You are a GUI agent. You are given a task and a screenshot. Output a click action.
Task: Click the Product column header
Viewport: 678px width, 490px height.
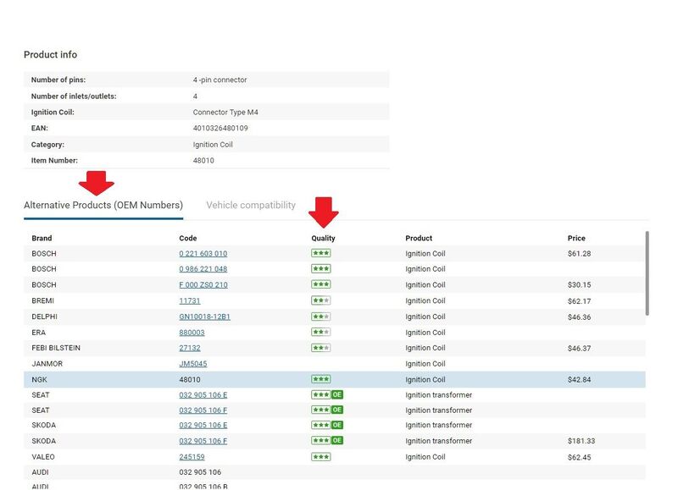pyautogui.click(x=419, y=239)
